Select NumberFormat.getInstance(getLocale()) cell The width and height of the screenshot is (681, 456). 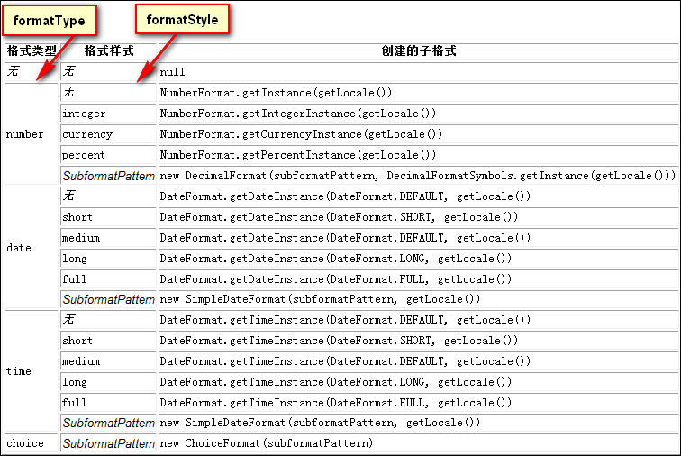click(x=419, y=93)
